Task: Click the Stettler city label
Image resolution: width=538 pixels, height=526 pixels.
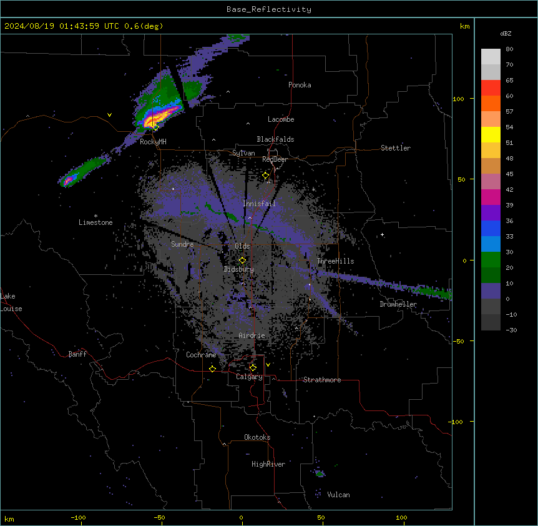Action: 396,148
